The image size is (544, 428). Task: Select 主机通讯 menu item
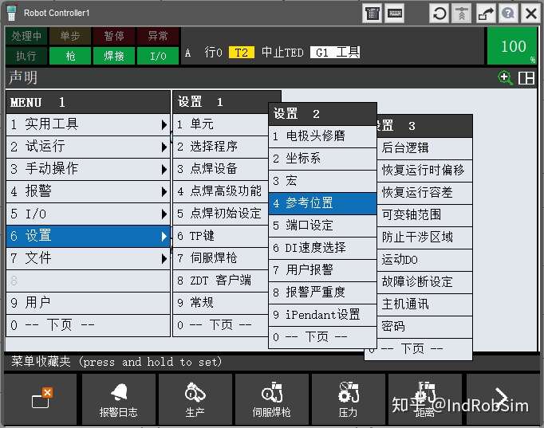[x=424, y=304]
